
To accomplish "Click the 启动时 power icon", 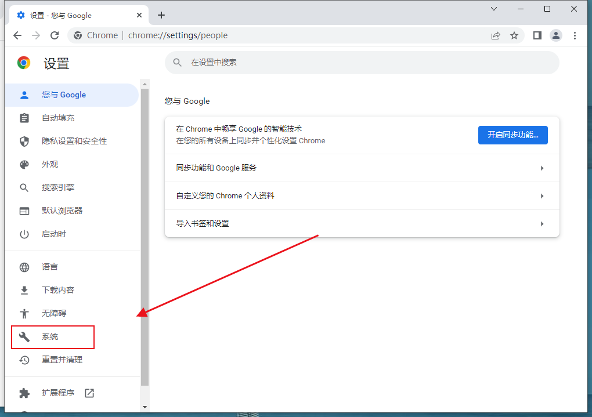I will tap(24, 234).
